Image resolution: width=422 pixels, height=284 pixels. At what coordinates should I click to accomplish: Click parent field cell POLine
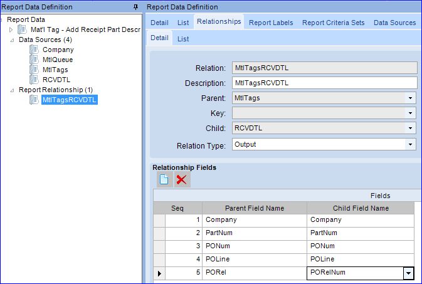pyautogui.click(x=255, y=259)
